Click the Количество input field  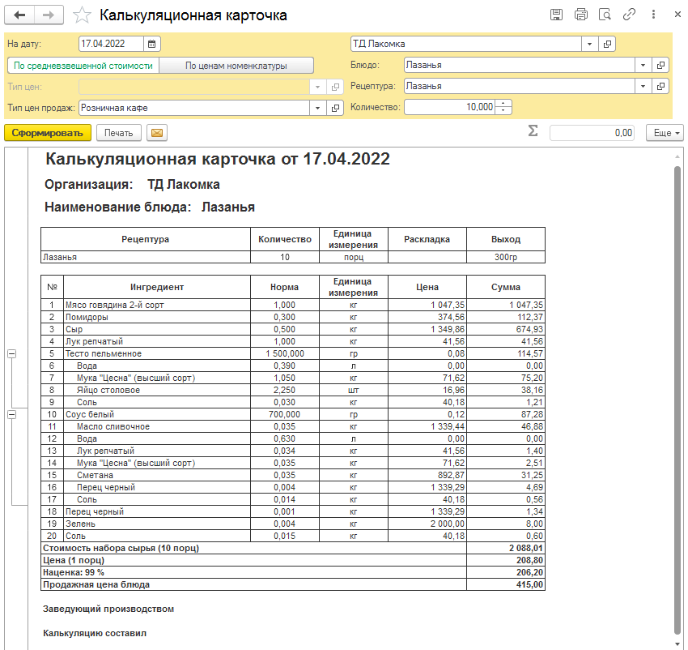(x=449, y=107)
